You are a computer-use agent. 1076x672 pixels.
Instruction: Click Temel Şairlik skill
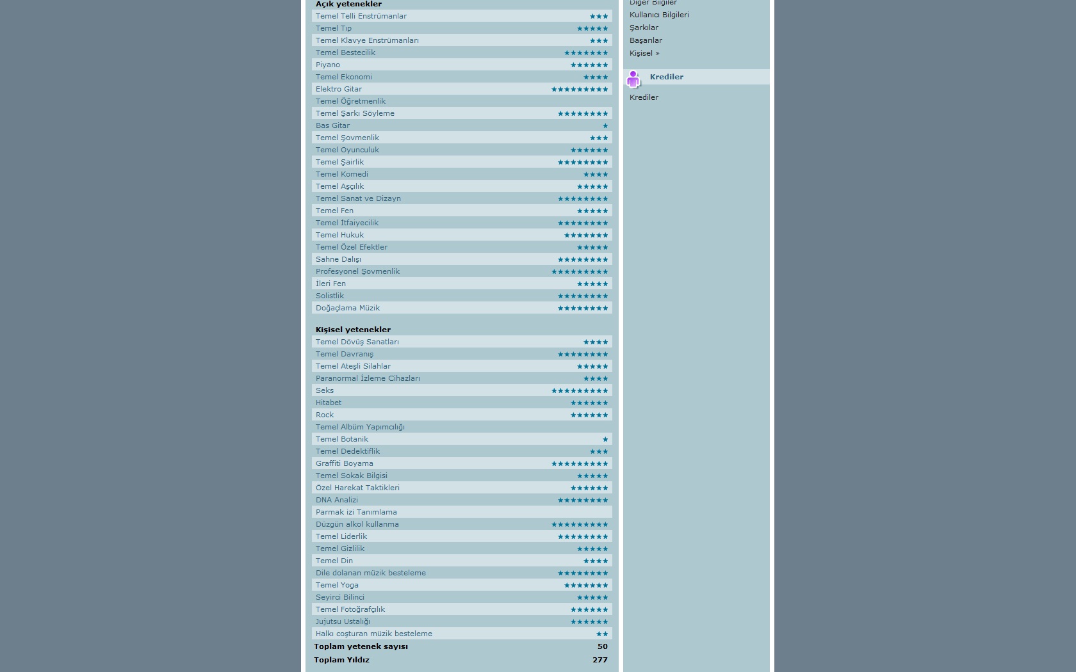(x=339, y=162)
